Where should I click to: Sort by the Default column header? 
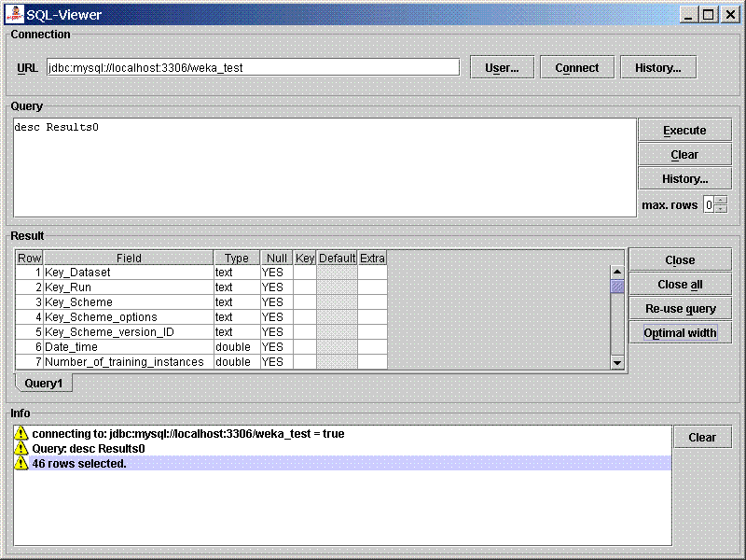(337, 259)
